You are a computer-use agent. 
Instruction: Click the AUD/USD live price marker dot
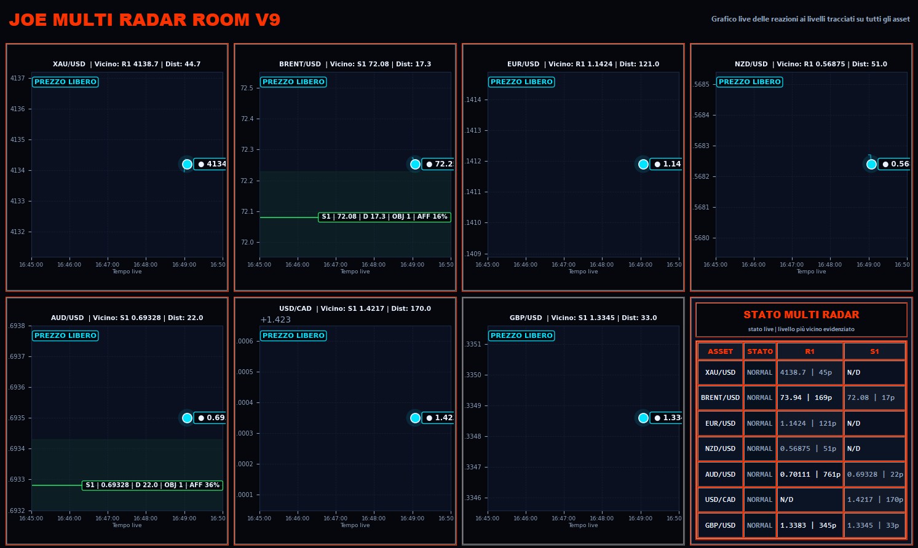187,418
